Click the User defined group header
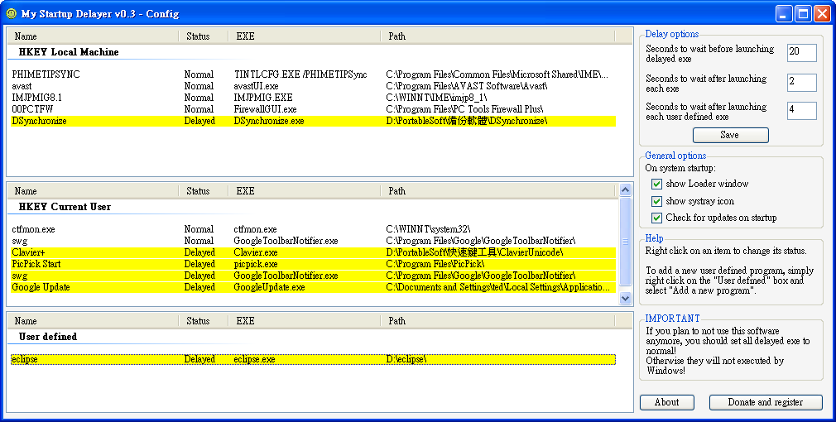The width and height of the screenshot is (836, 422). 48,338
